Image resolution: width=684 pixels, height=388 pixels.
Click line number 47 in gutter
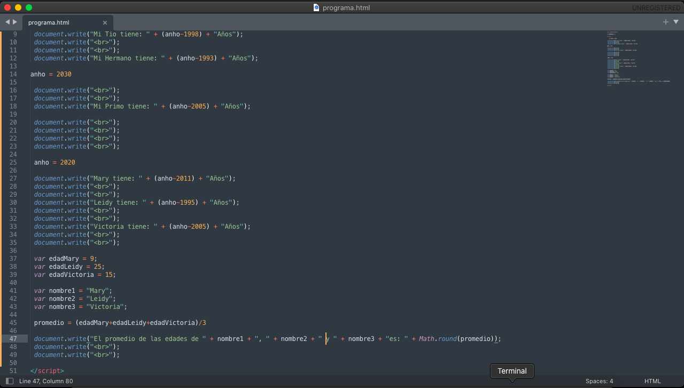[x=13, y=339]
